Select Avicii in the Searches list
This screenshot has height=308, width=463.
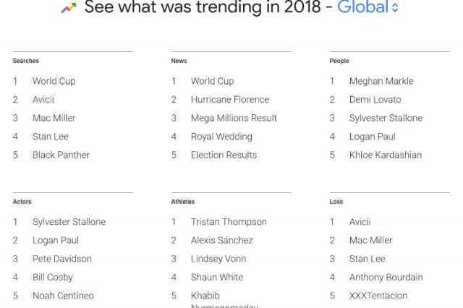(43, 100)
